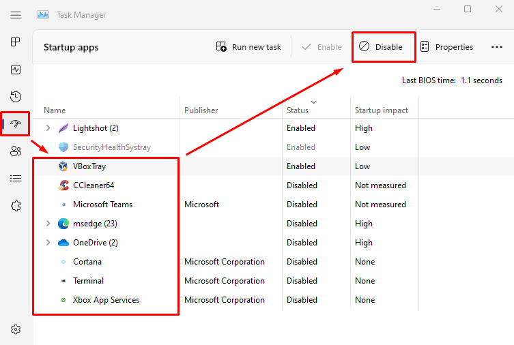Click the CCleaner64 app icon
This screenshot has height=345, width=514.
tap(63, 185)
